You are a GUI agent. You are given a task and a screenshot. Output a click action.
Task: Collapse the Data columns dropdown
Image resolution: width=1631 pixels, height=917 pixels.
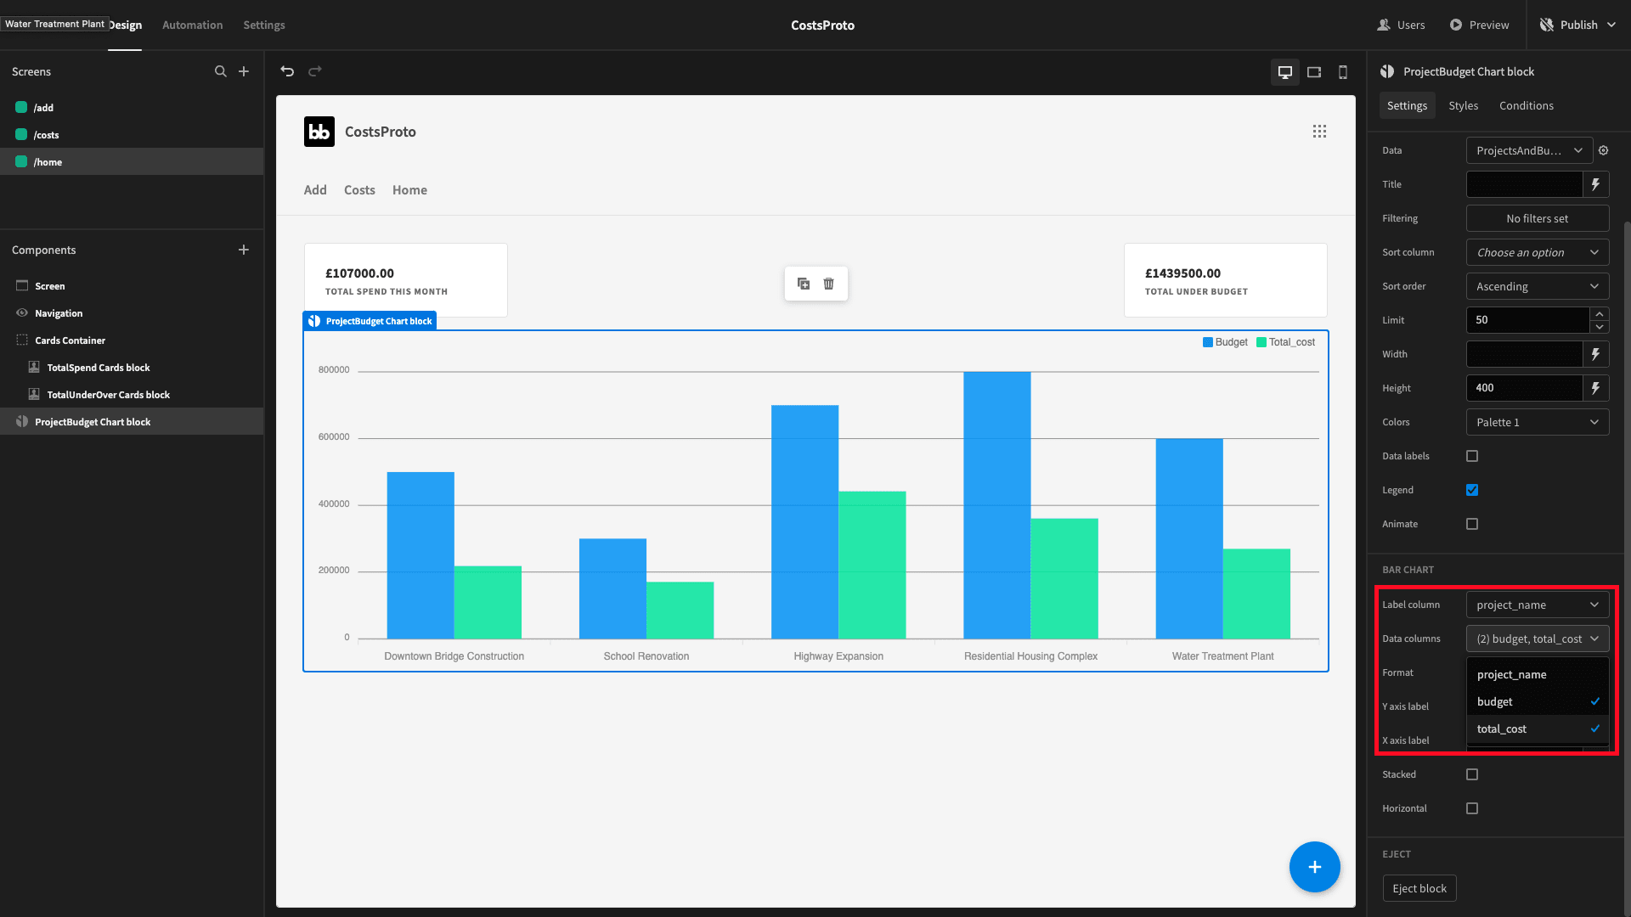tap(1538, 639)
